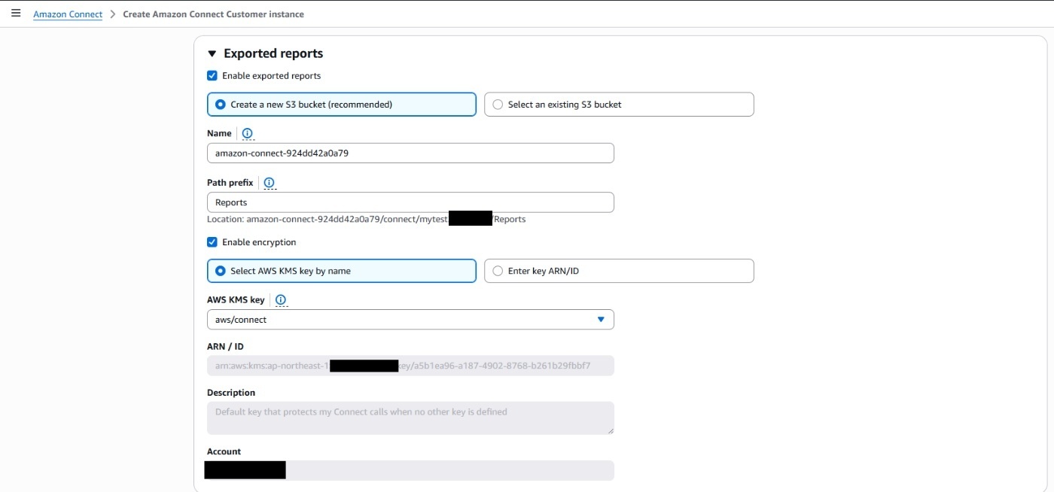Show info for the Name field
The image size is (1054, 492).
(x=248, y=133)
